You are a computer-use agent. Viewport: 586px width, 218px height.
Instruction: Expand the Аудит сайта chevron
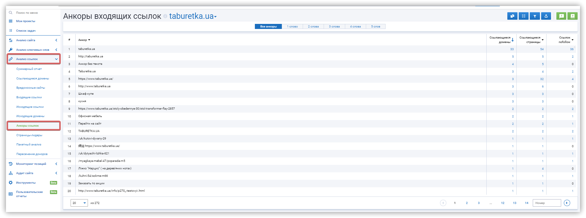56,173
